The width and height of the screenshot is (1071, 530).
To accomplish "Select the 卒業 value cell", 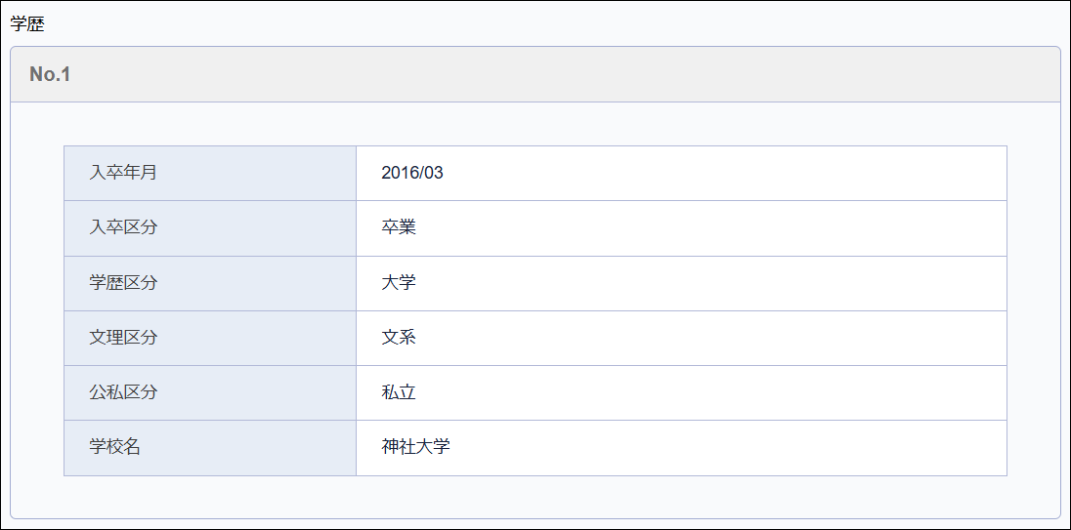I will tap(399, 227).
